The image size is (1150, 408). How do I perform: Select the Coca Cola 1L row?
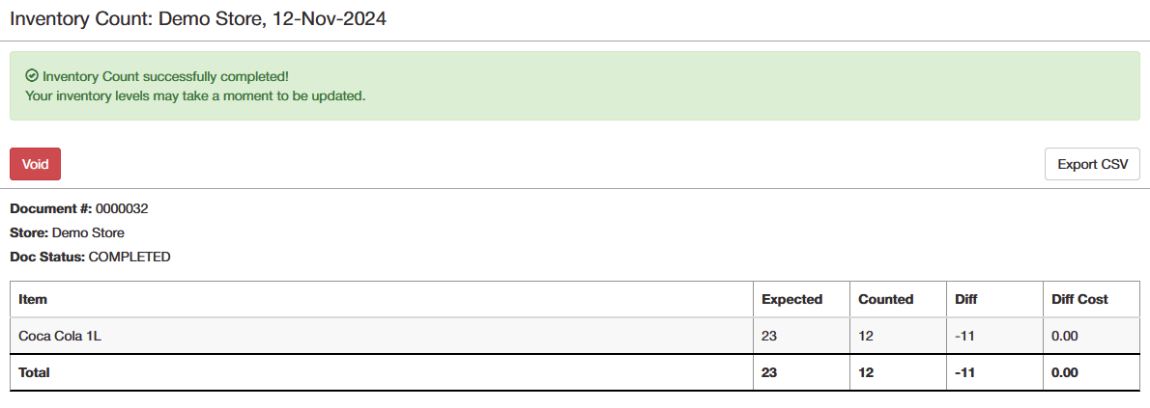coord(575,337)
